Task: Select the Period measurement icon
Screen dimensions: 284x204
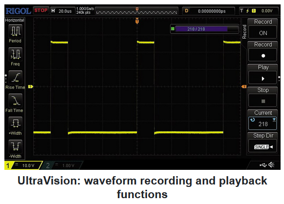Action: (15, 31)
